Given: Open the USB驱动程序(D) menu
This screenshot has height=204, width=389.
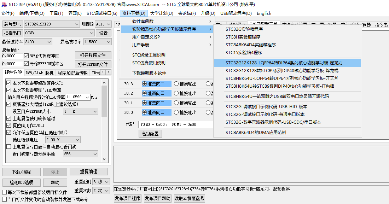Looking at the screenshot, I should click(x=236, y=13).
